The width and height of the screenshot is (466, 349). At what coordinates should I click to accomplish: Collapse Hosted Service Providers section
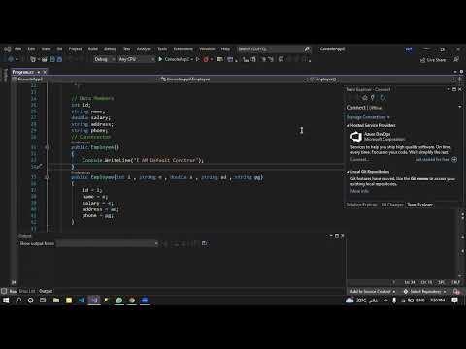click(x=348, y=125)
